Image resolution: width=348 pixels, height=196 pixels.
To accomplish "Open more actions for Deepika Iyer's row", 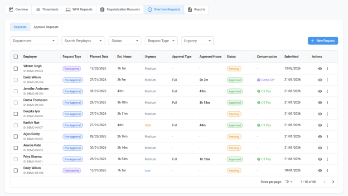I will pyautogui.click(x=328, y=114).
